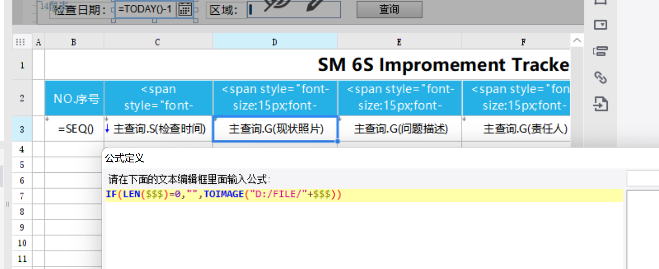
Task: Select column A header
Action: (38, 42)
